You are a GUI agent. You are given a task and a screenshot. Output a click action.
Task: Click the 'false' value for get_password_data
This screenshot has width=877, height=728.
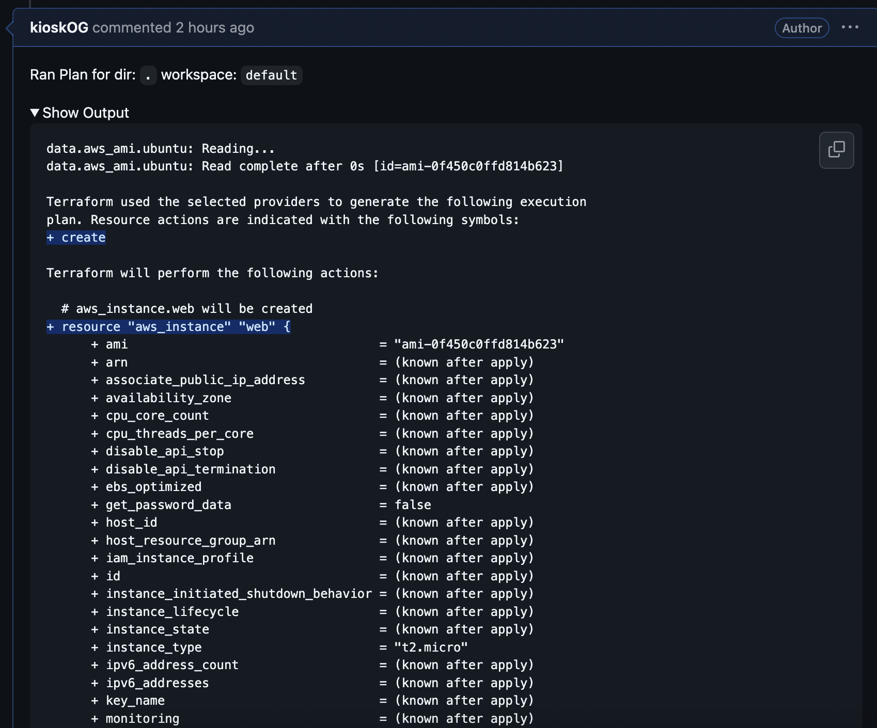click(413, 505)
